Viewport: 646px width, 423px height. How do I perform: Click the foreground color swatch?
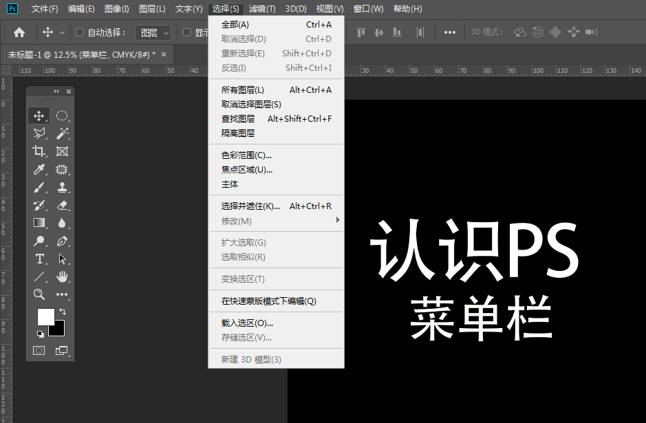click(x=46, y=316)
